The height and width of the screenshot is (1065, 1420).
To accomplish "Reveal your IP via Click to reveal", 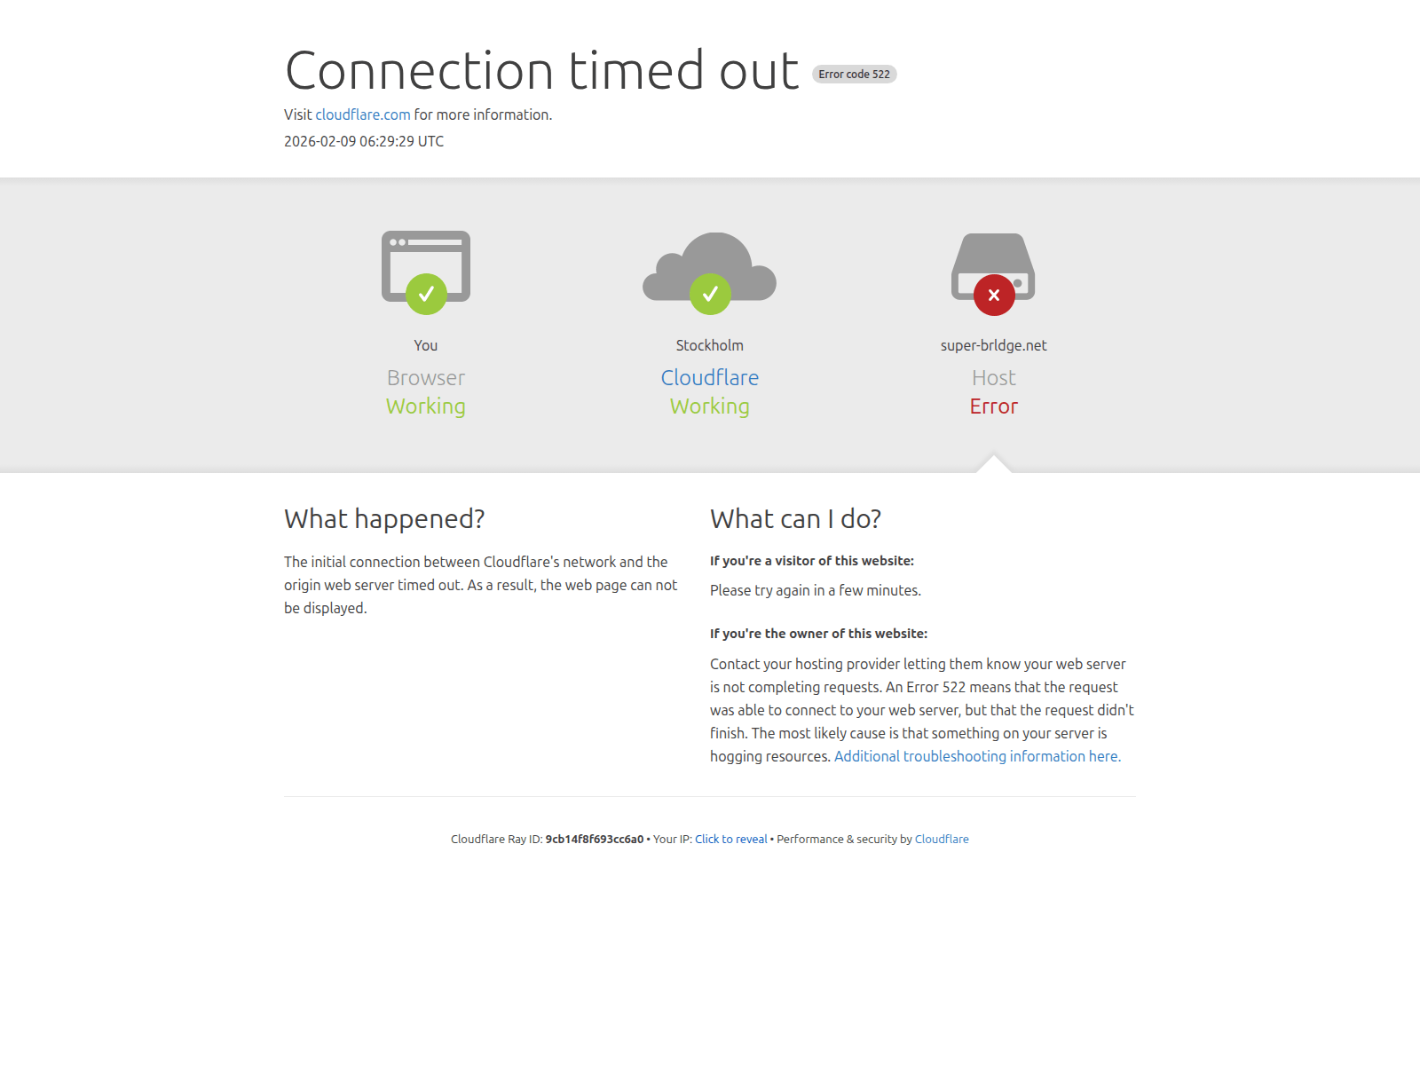I will [x=731, y=839].
